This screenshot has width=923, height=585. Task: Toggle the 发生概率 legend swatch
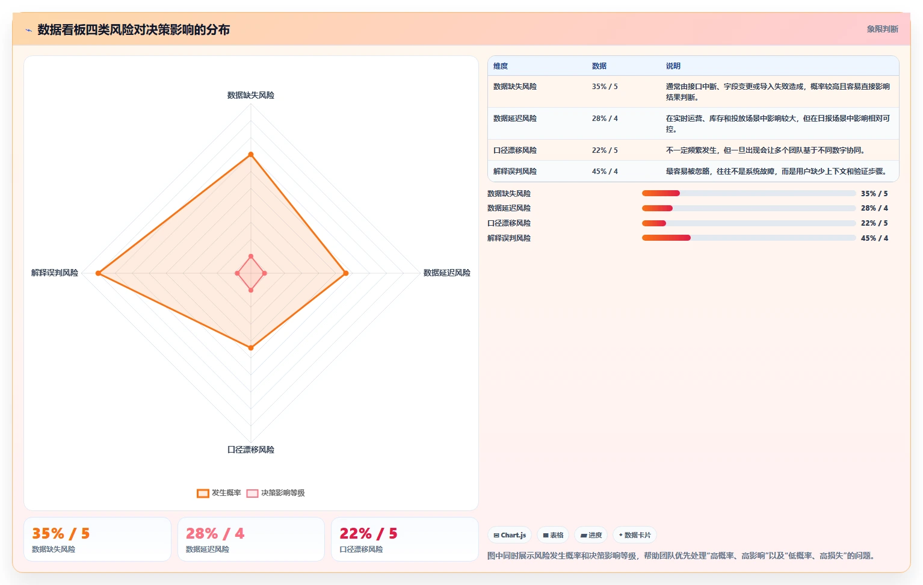(203, 494)
